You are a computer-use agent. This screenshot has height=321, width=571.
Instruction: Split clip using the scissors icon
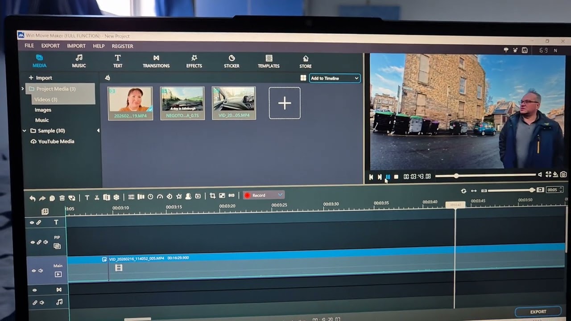click(97, 198)
